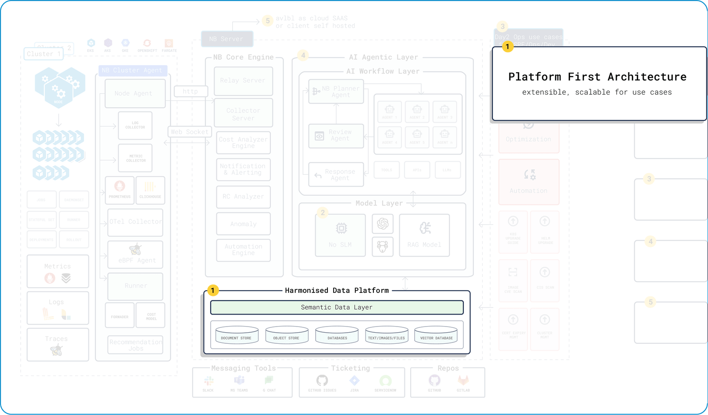Click the Relay Server box
This screenshot has height=415, width=708.
(x=243, y=81)
